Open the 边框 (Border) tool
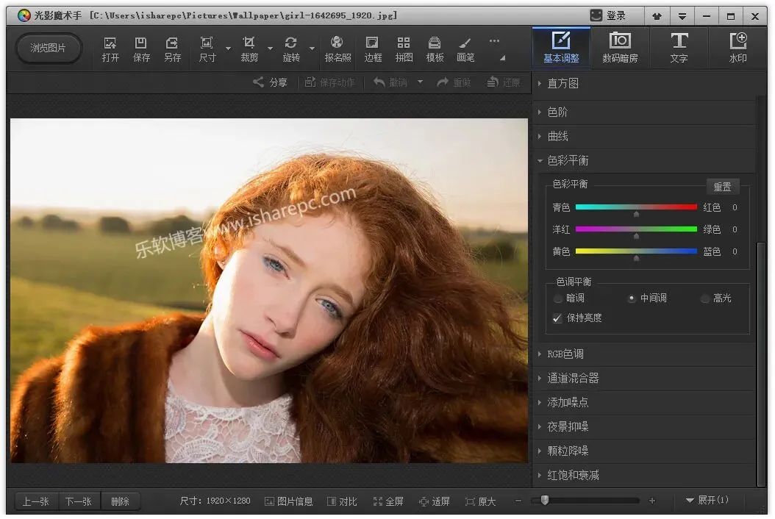This screenshot has height=519, width=775. [x=373, y=49]
